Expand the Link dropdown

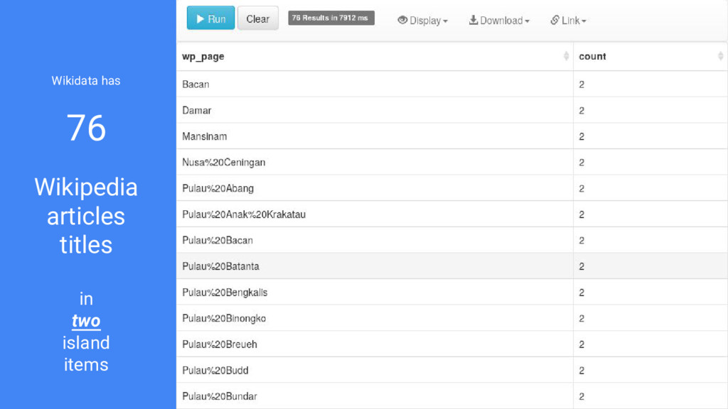tap(568, 21)
